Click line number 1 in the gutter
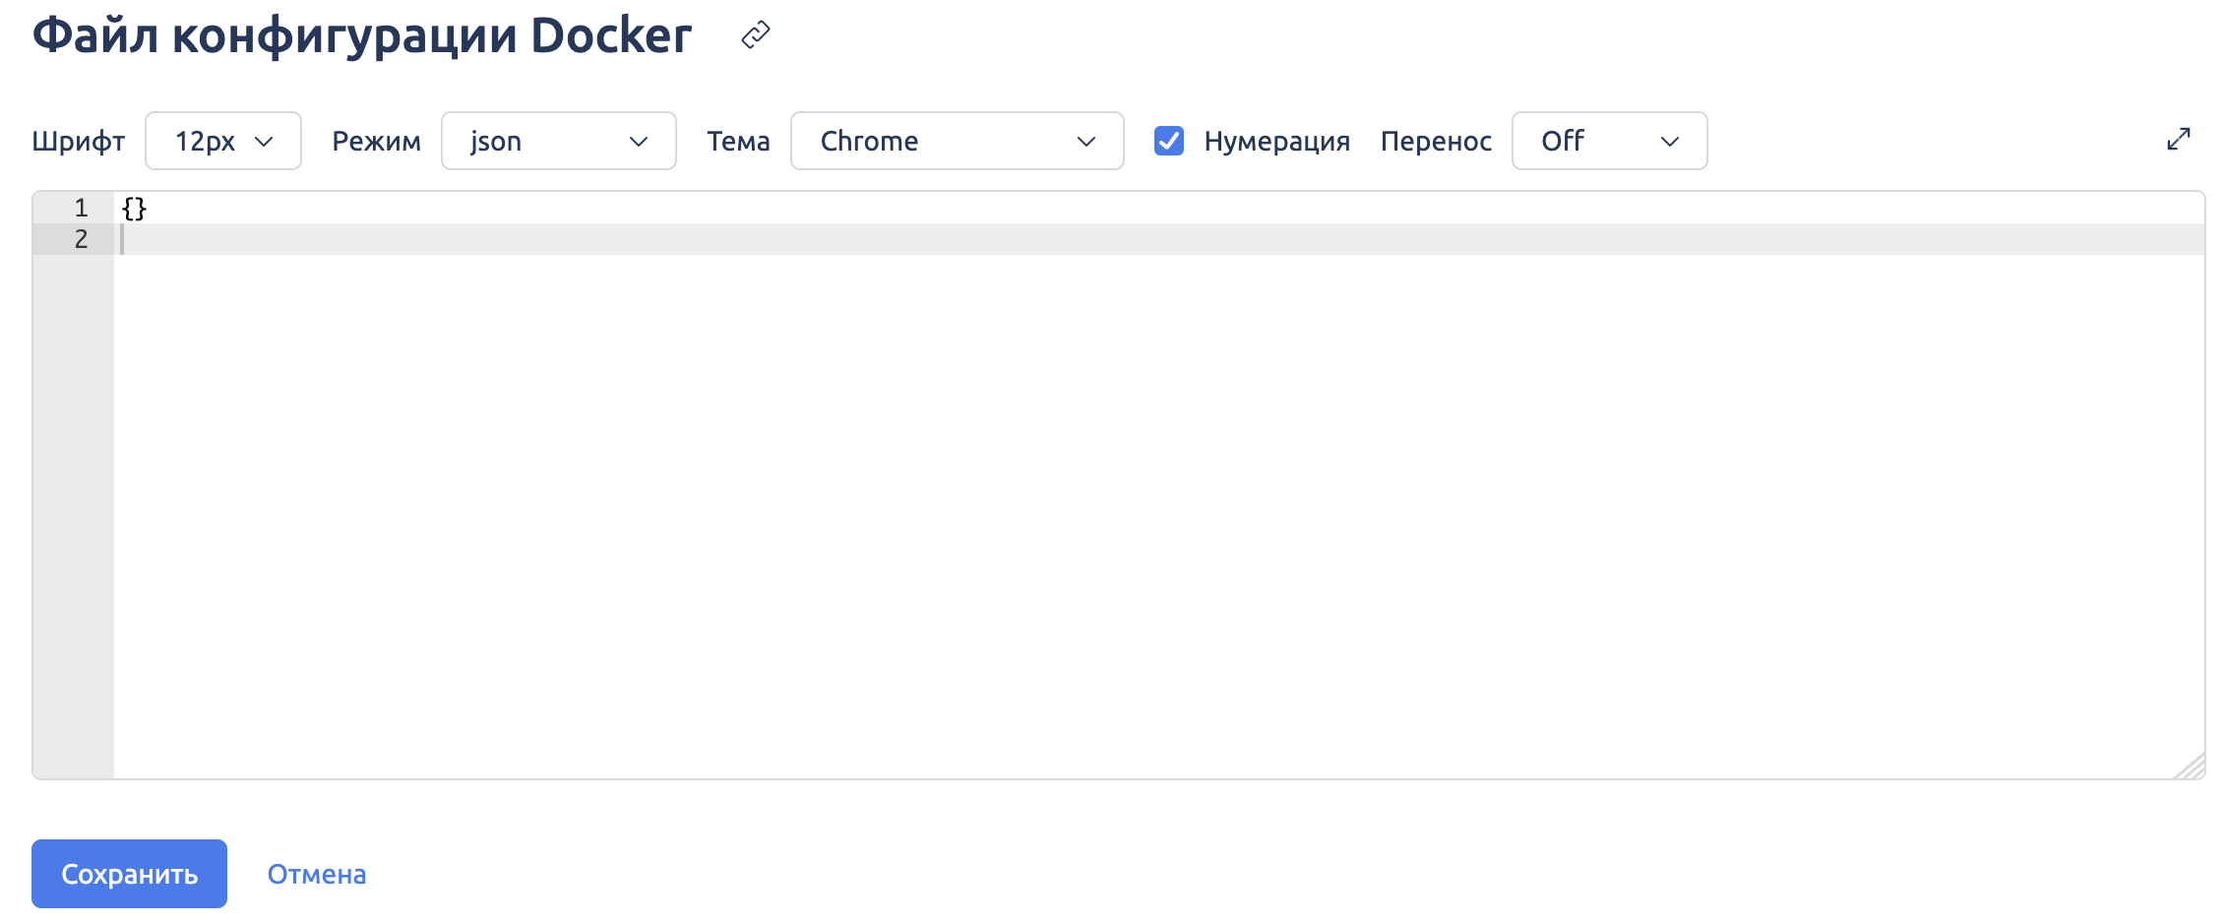Viewport: 2228px width, 923px height. coord(81,208)
